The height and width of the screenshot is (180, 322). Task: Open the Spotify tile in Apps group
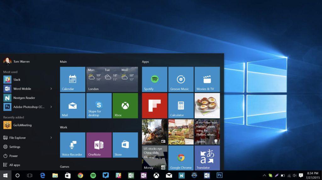[154, 79]
